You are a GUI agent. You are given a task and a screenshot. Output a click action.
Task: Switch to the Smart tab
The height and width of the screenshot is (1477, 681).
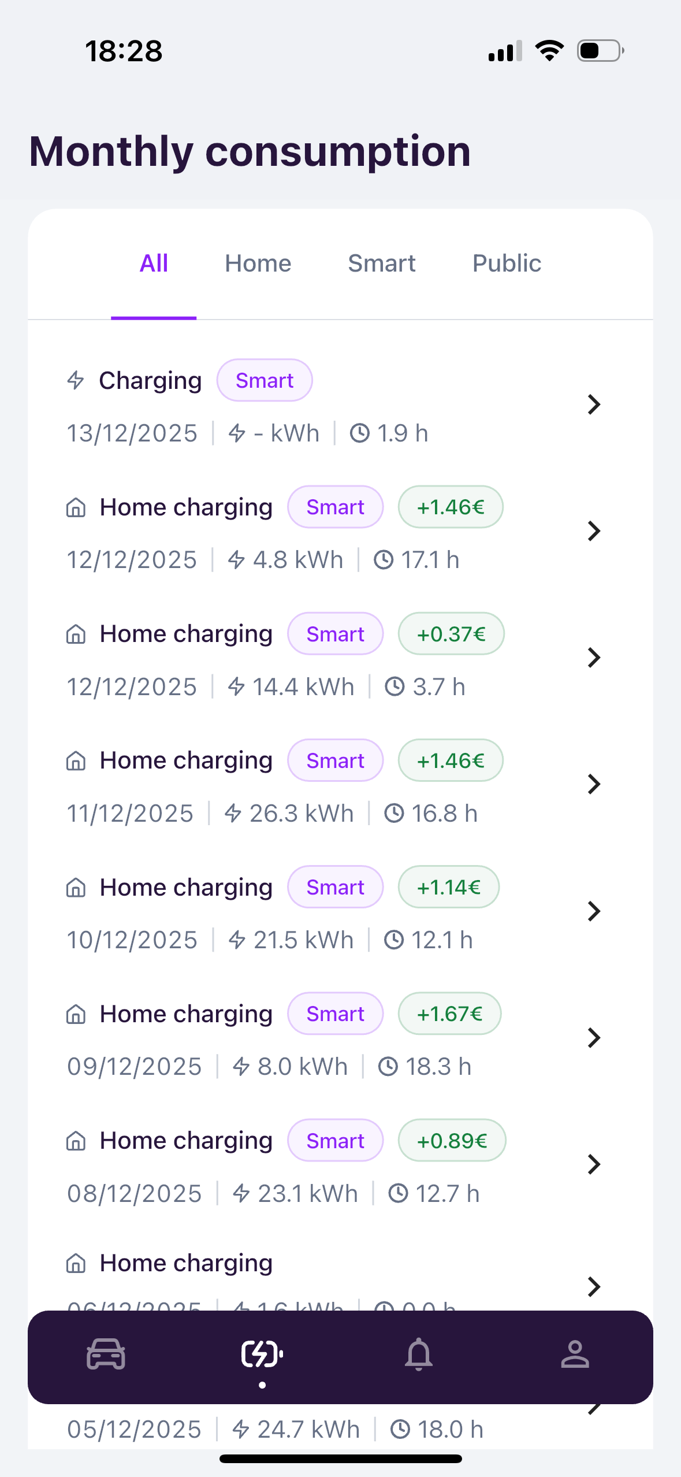tap(381, 264)
